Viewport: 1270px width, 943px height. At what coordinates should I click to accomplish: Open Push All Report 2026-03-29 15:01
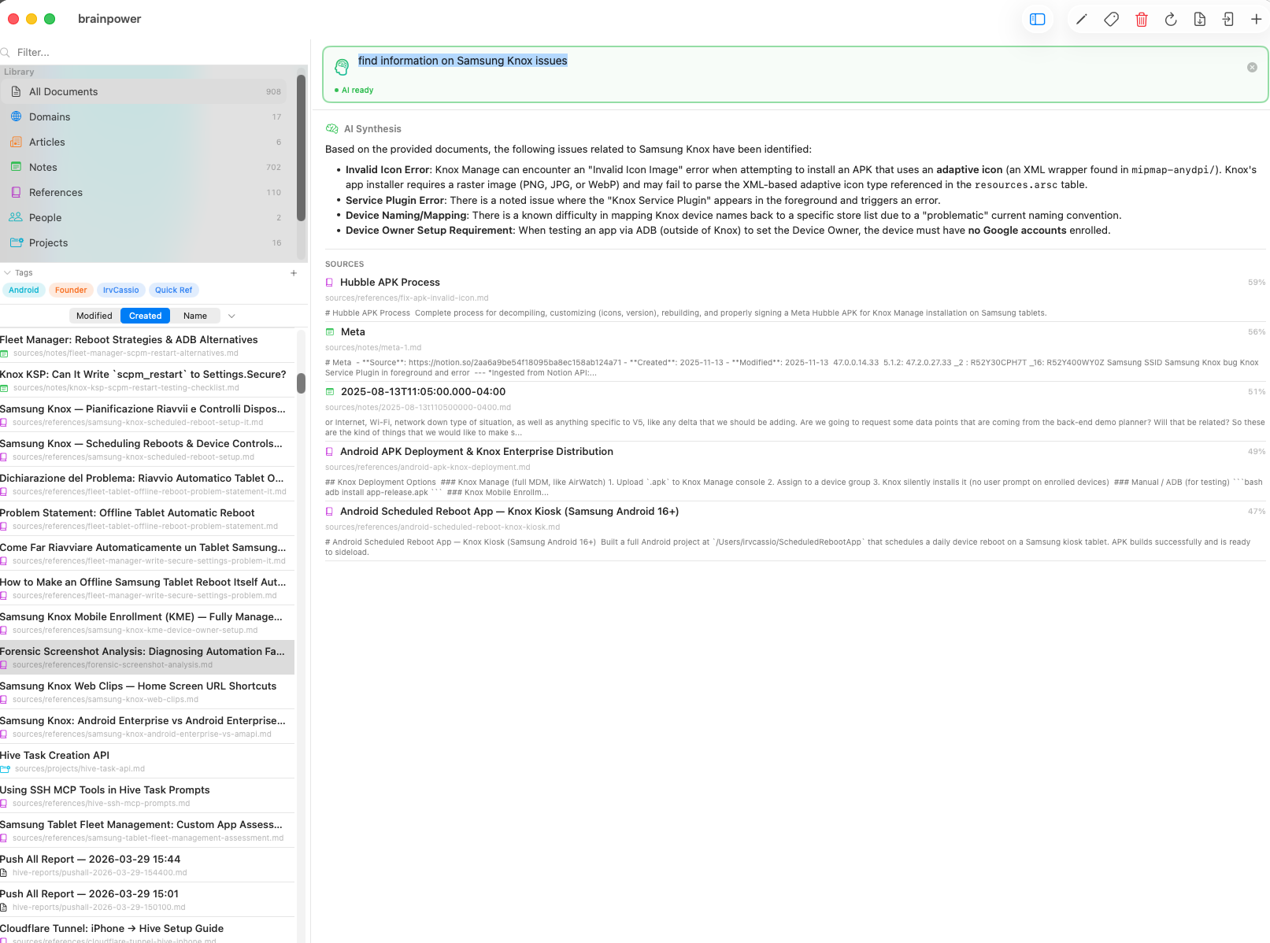click(147, 900)
